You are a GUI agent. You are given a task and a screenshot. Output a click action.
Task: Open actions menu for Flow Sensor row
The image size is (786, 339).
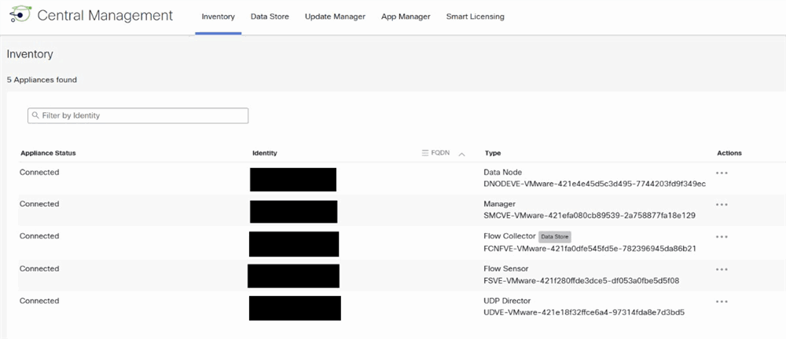722,269
